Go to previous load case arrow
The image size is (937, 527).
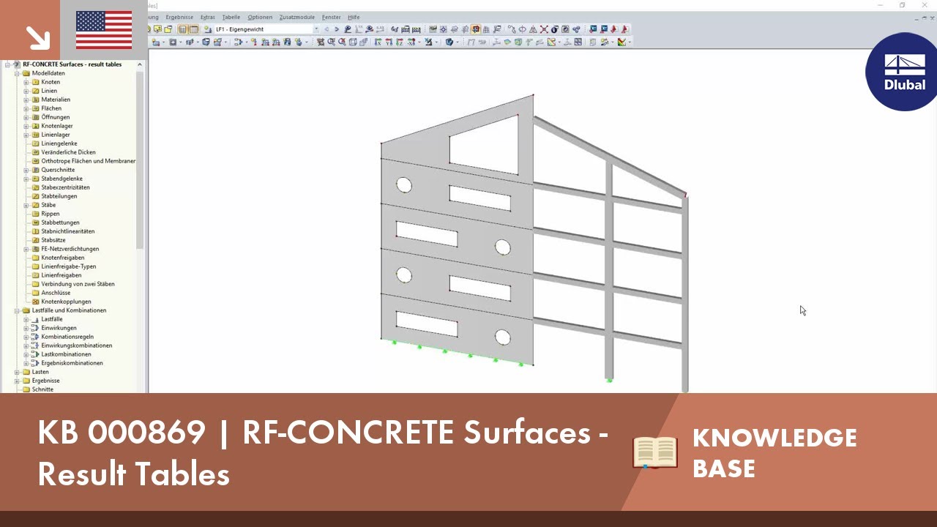click(x=326, y=29)
